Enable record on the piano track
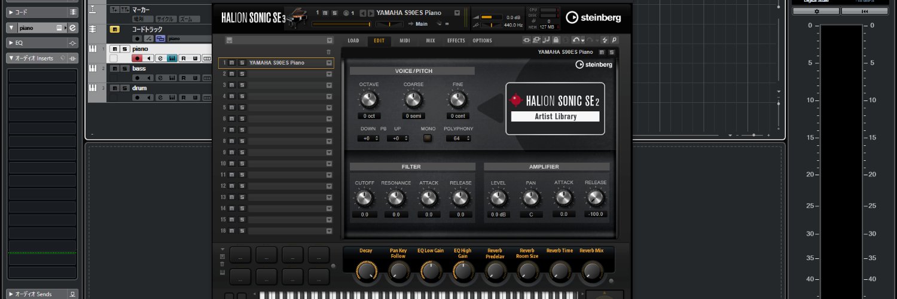Image resolution: width=897 pixels, height=299 pixels. click(x=137, y=59)
